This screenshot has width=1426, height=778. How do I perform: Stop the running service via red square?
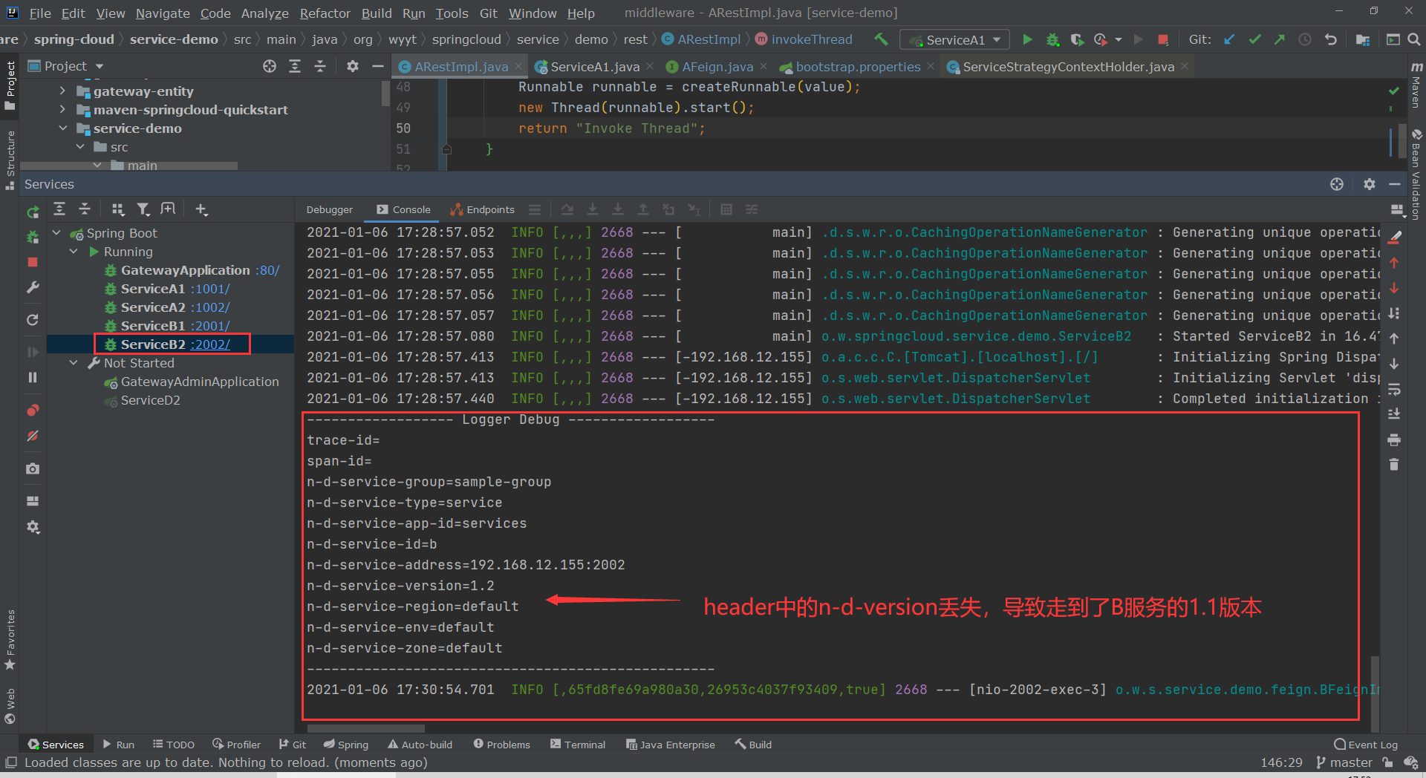pyautogui.click(x=33, y=262)
